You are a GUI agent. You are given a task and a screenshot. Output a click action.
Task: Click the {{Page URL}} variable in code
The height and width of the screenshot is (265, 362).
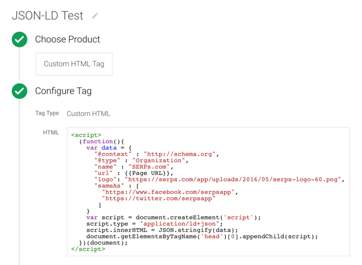[x=149, y=173]
